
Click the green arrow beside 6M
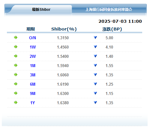pyautogui.click(x=16, y=84)
